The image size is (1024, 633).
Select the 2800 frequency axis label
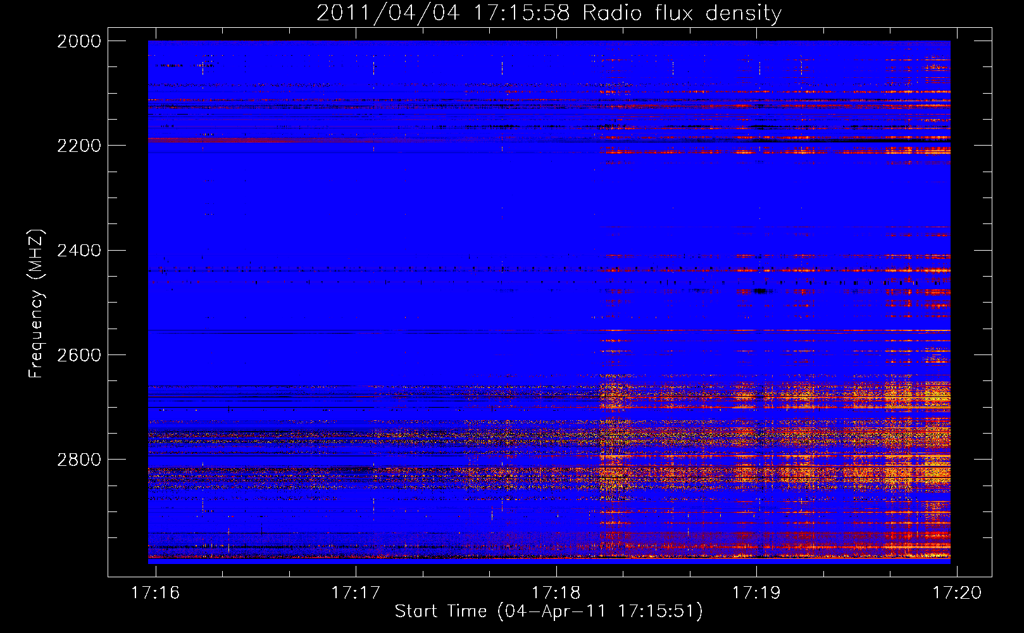[79, 460]
